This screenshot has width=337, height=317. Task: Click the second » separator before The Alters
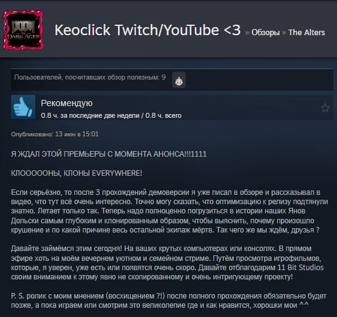(284, 33)
